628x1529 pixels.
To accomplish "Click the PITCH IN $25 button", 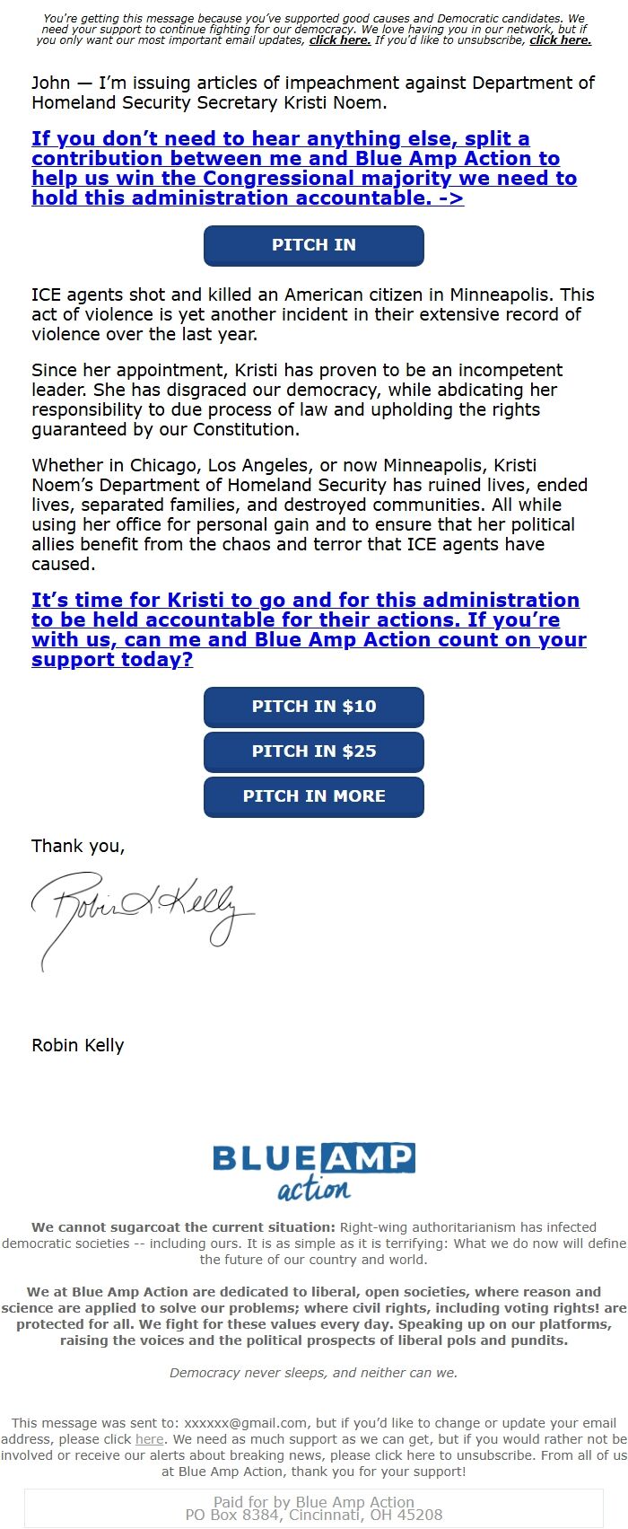I will pos(313,751).
